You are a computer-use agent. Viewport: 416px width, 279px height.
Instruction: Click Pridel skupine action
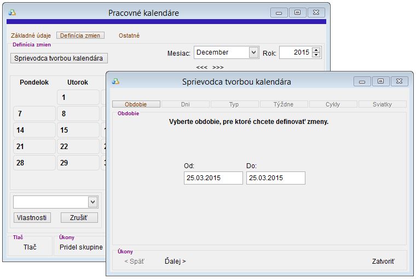pos(81,247)
